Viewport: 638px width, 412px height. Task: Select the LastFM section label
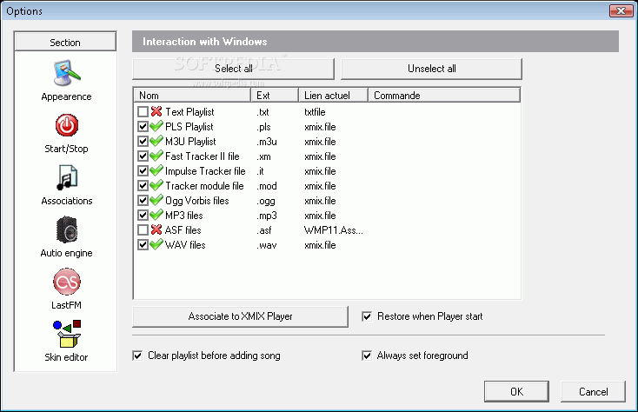pyautogui.click(x=66, y=305)
